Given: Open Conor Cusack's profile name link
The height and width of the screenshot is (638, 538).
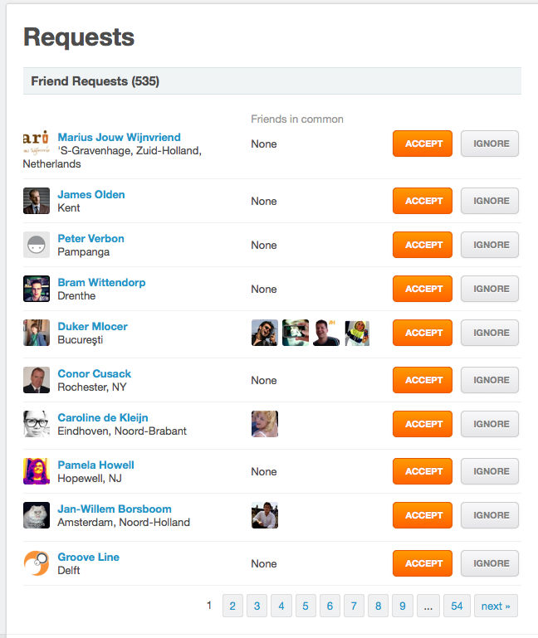Looking at the screenshot, I should click(x=94, y=373).
